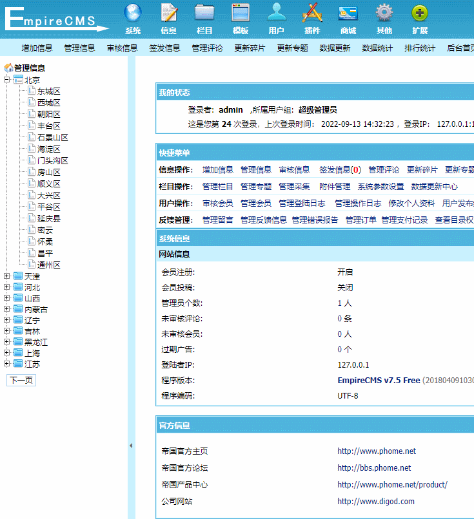Open the 栏目 folder icon

click(204, 14)
